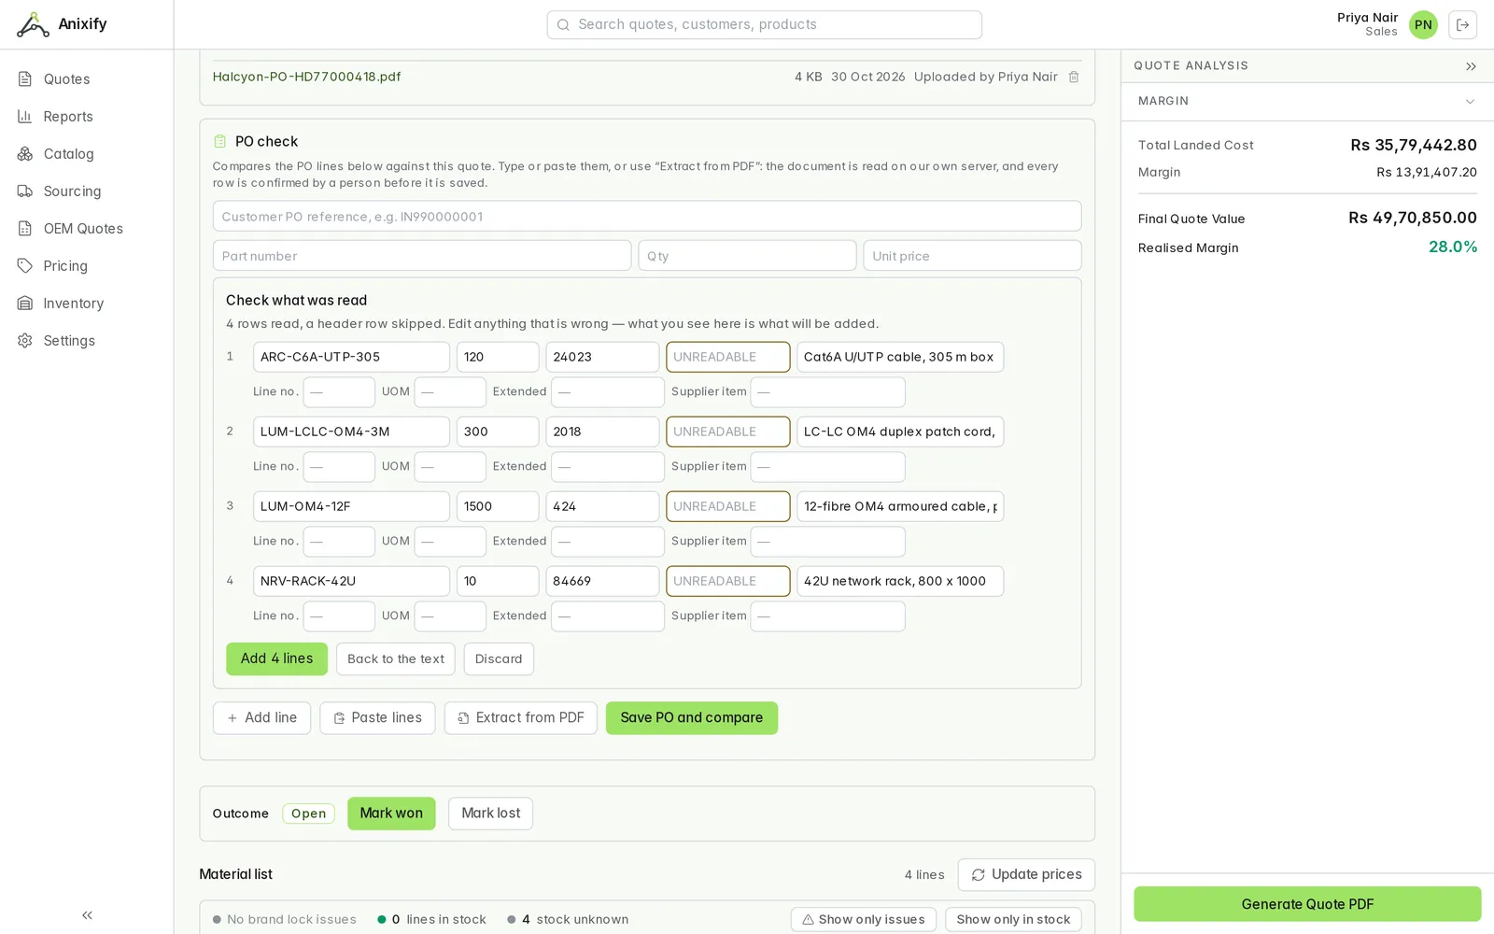The height and width of the screenshot is (934, 1494).
Task: Collapse the Margin section
Action: pyautogui.click(x=1470, y=102)
